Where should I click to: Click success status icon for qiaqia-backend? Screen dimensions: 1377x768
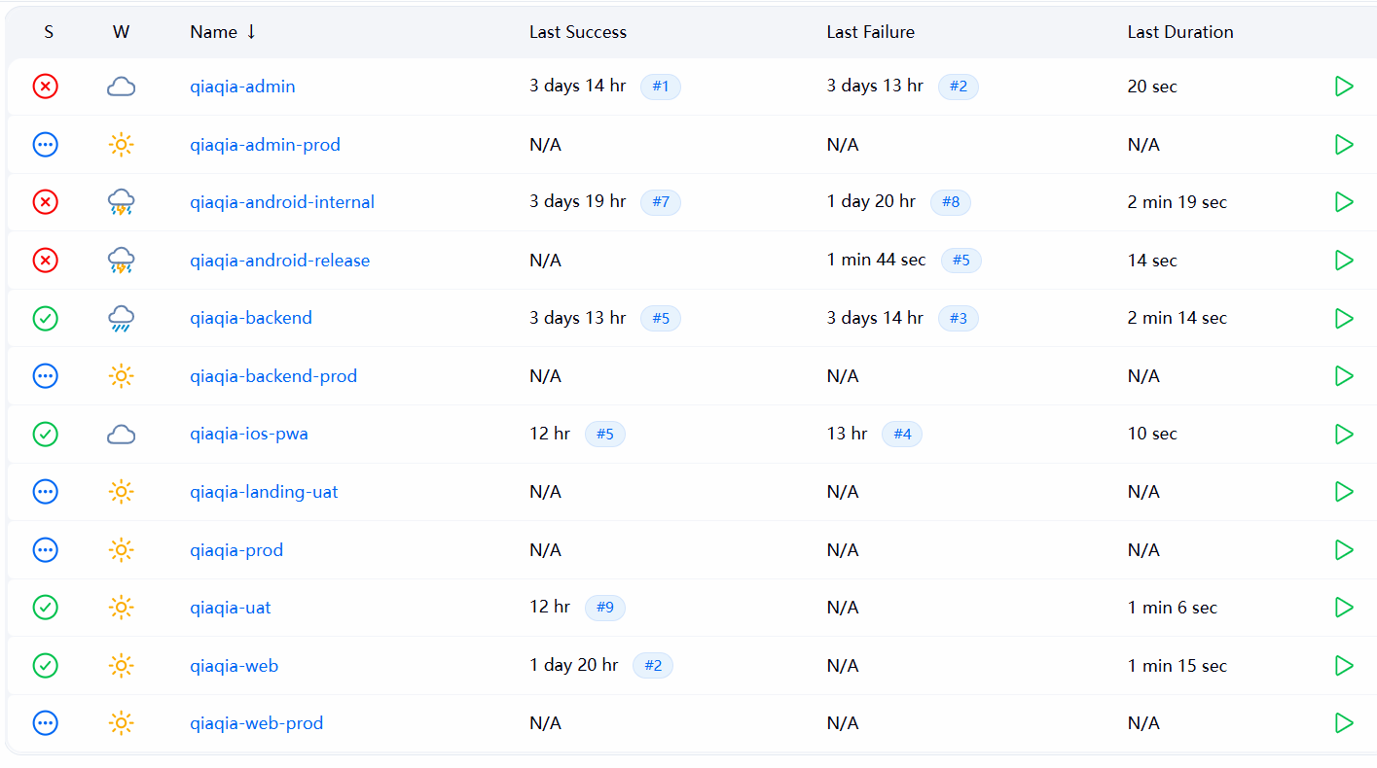[x=46, y=318]
